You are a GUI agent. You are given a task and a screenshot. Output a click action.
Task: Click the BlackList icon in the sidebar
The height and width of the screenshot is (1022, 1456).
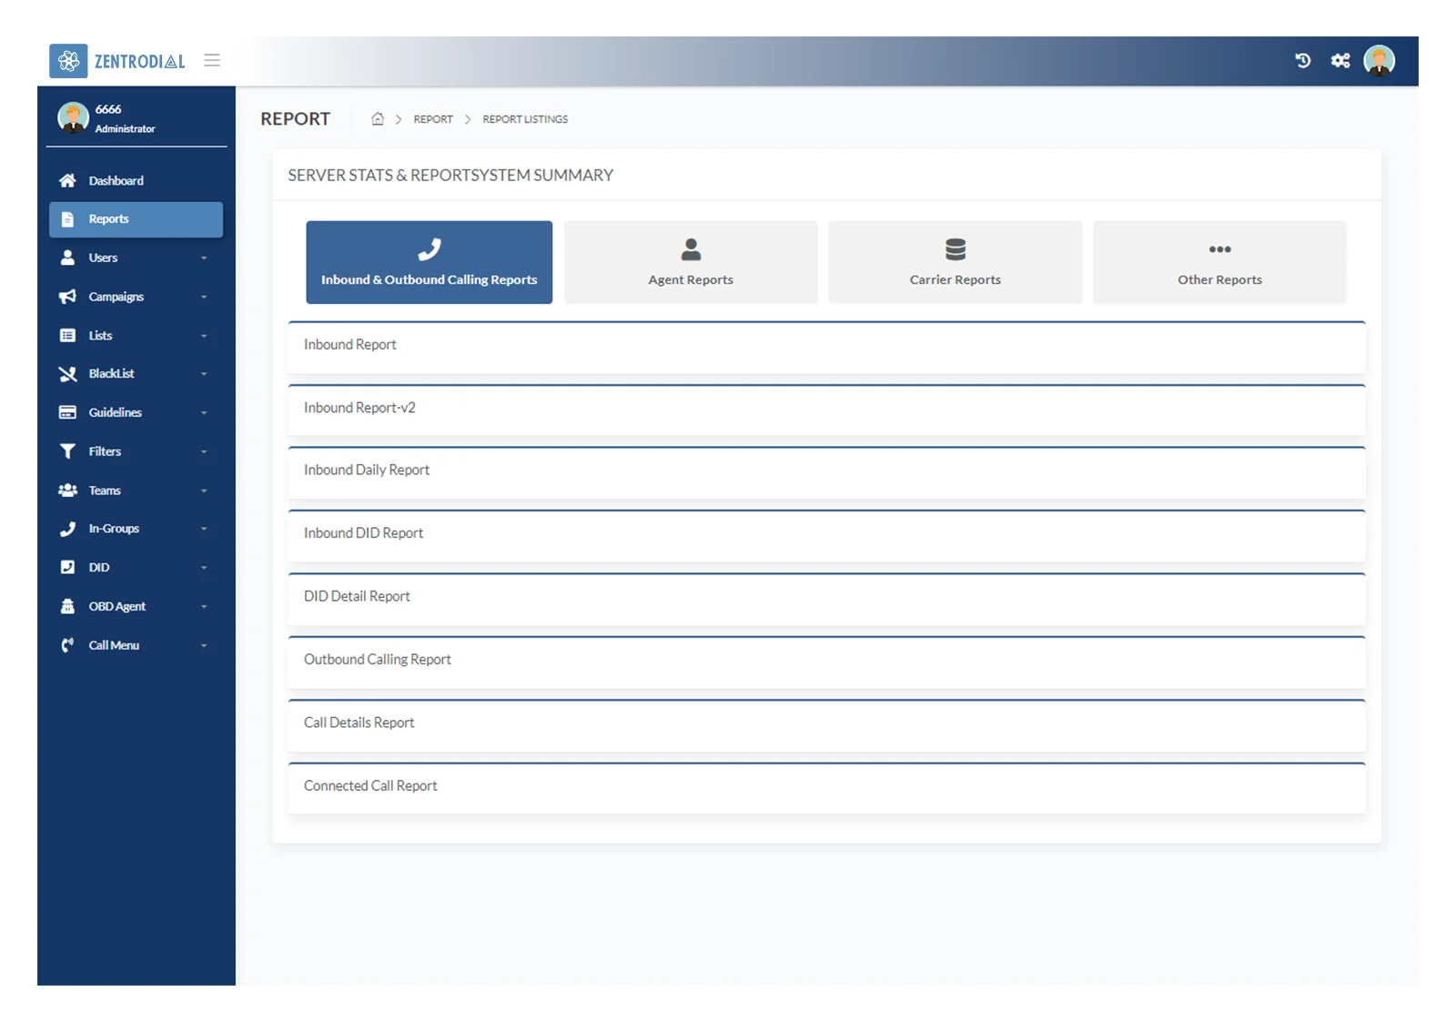click(66, 373)
